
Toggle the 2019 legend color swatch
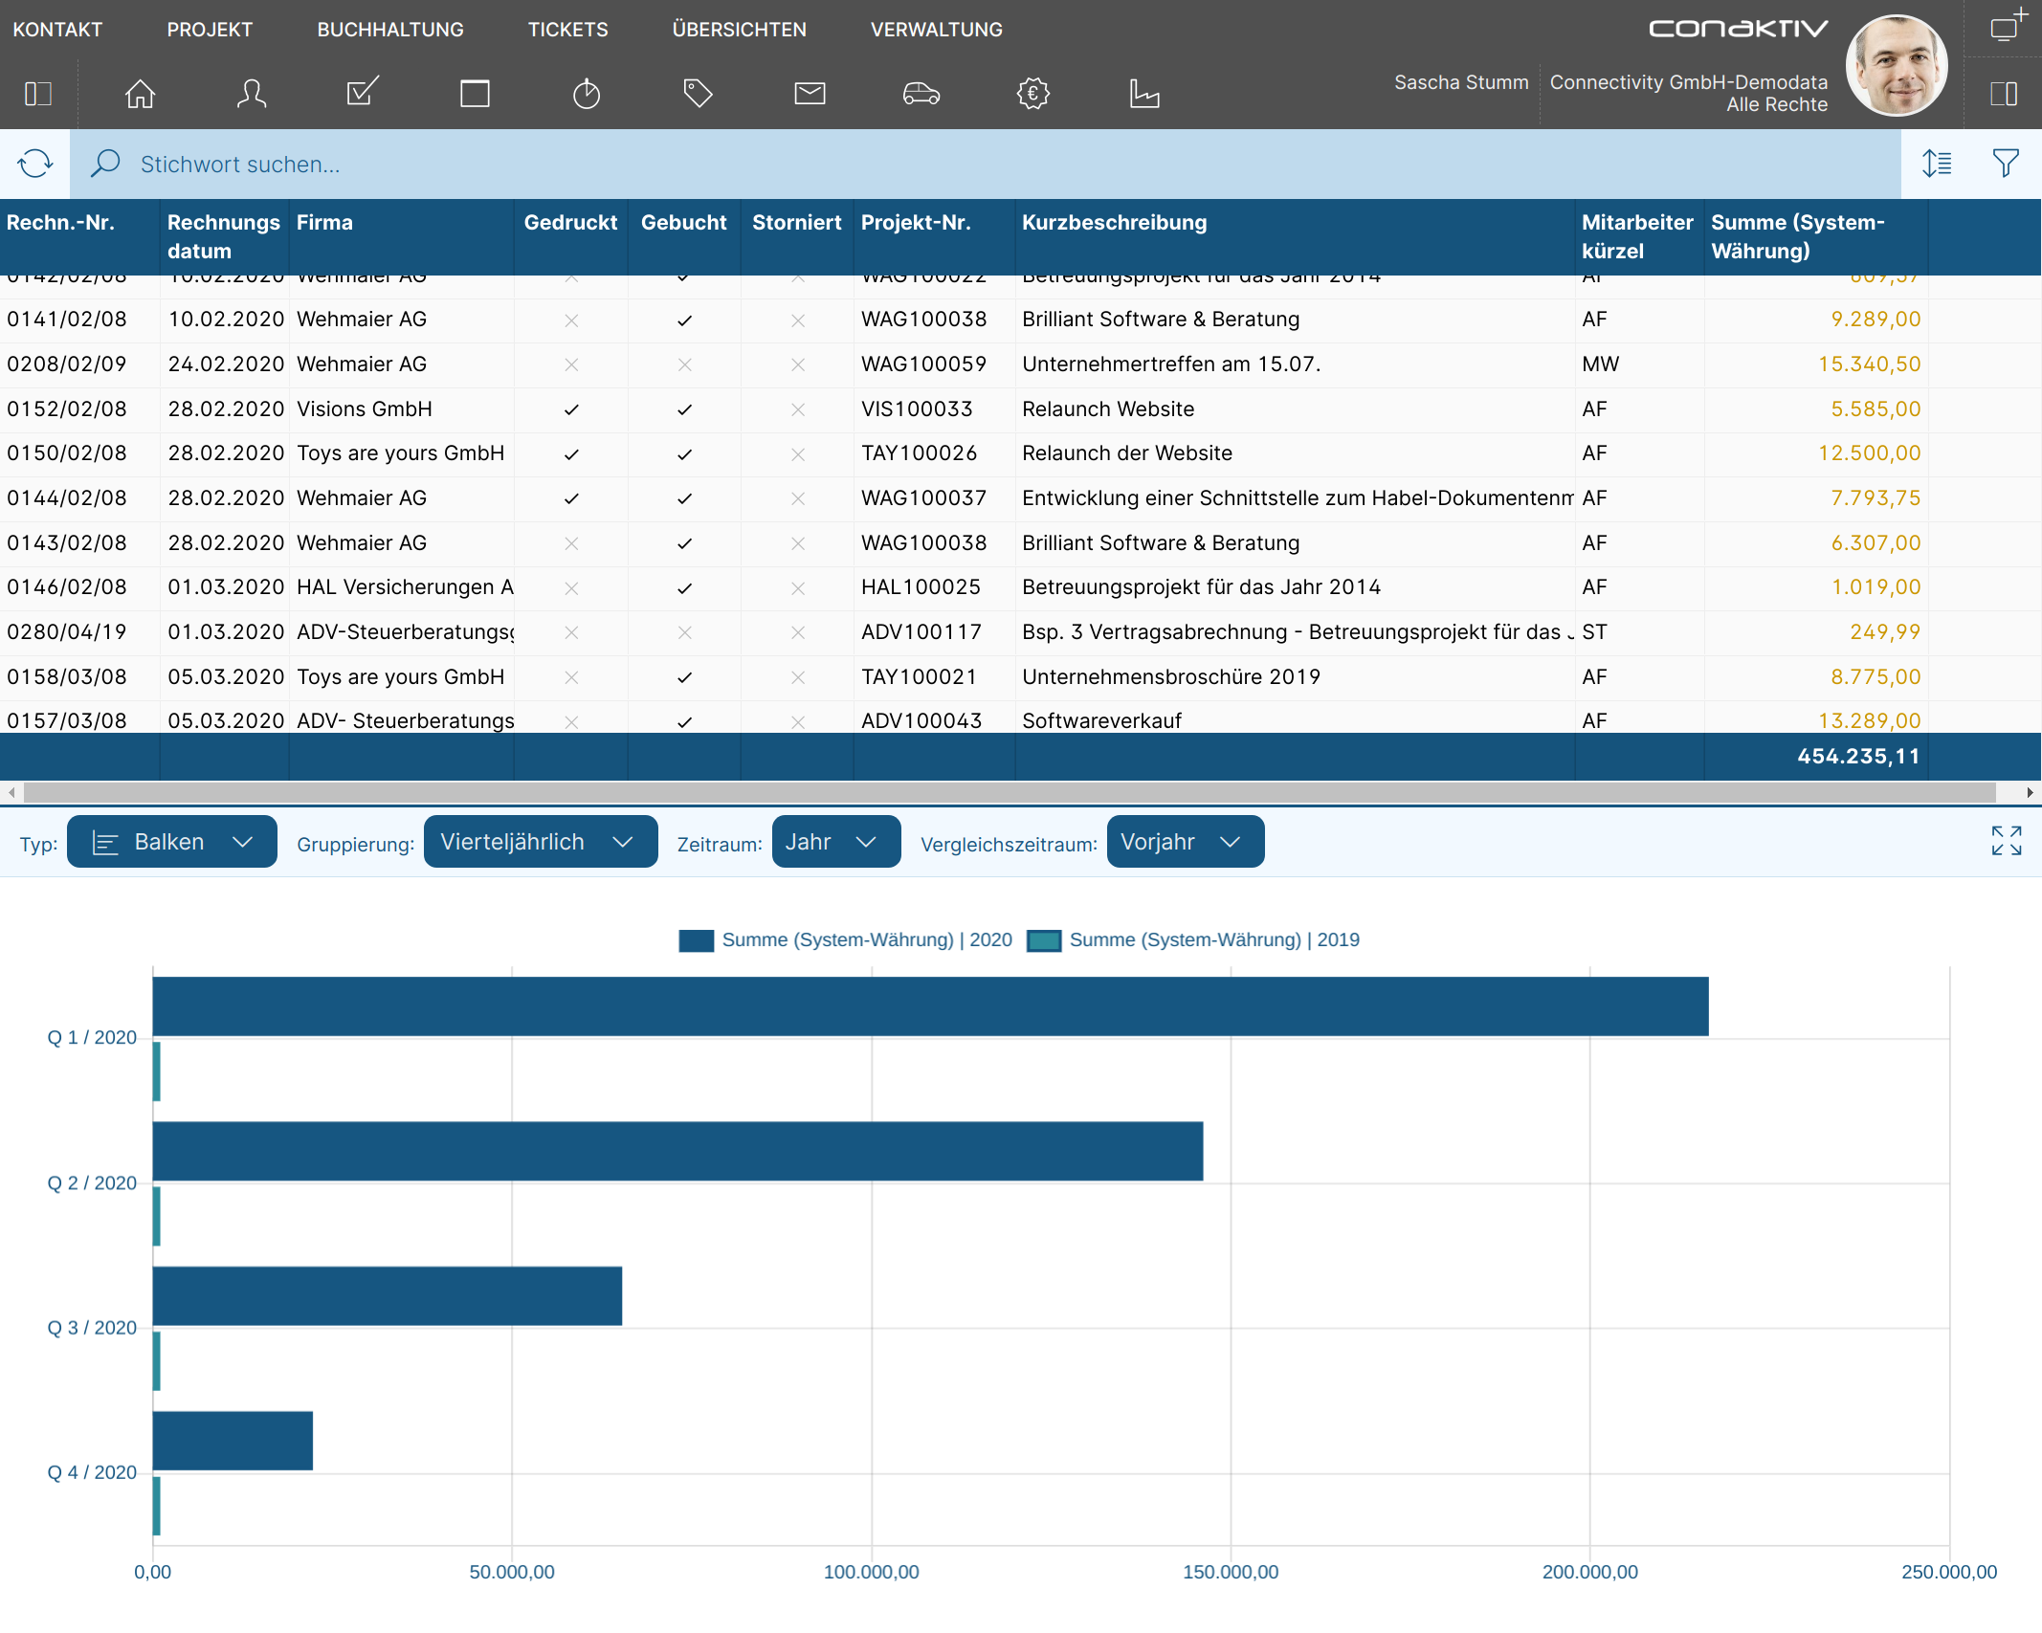click(1044, 940)
